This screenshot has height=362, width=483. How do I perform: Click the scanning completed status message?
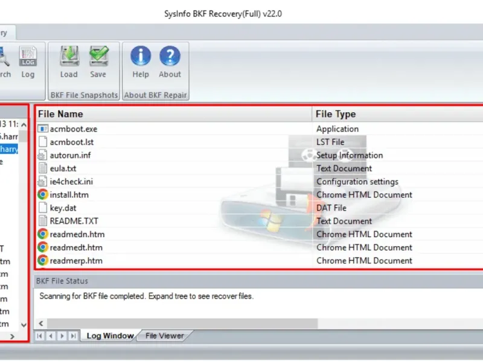(x=146, y=296)
